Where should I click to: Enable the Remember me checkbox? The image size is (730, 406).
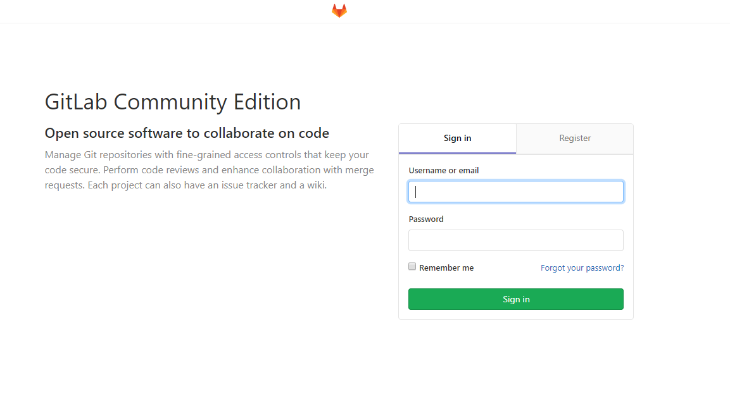(412, 267)
